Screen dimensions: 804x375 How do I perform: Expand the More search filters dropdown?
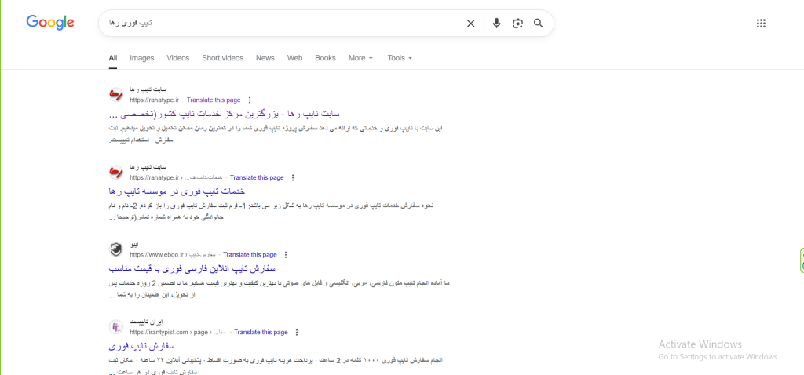tap(360, 58)
